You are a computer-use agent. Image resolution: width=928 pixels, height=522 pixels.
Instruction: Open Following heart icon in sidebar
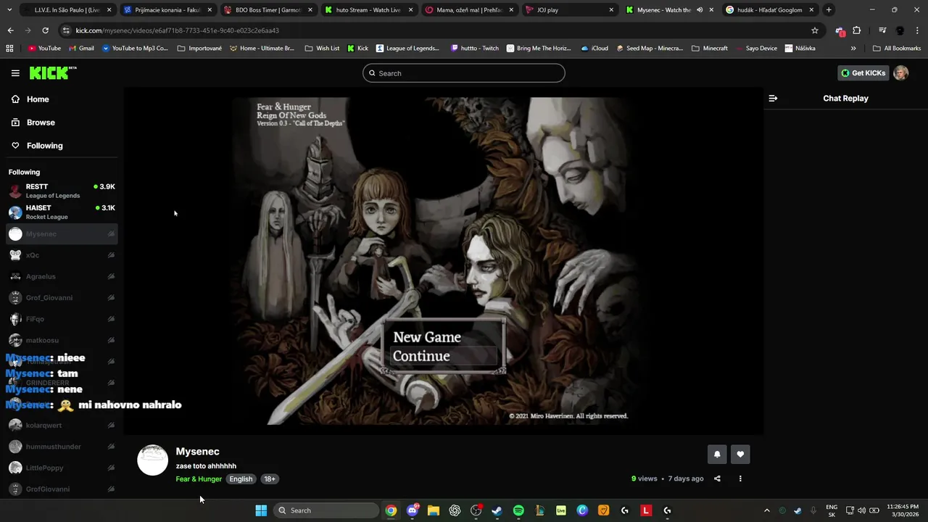pyautogui.click(x=15, y=146)
